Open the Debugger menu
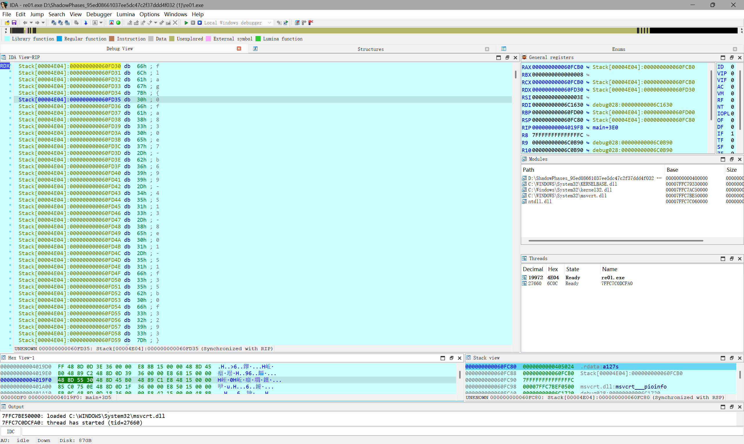 [x=99, y=14]
